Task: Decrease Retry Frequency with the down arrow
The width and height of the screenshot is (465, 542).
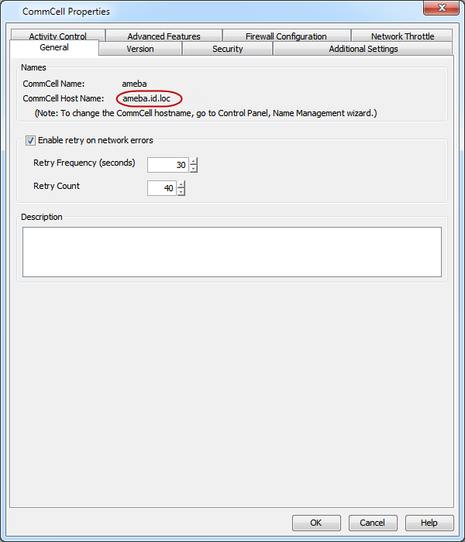Action: 194,169
